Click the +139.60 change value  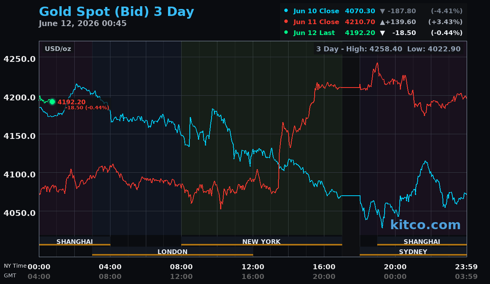[x=401, y=22]
